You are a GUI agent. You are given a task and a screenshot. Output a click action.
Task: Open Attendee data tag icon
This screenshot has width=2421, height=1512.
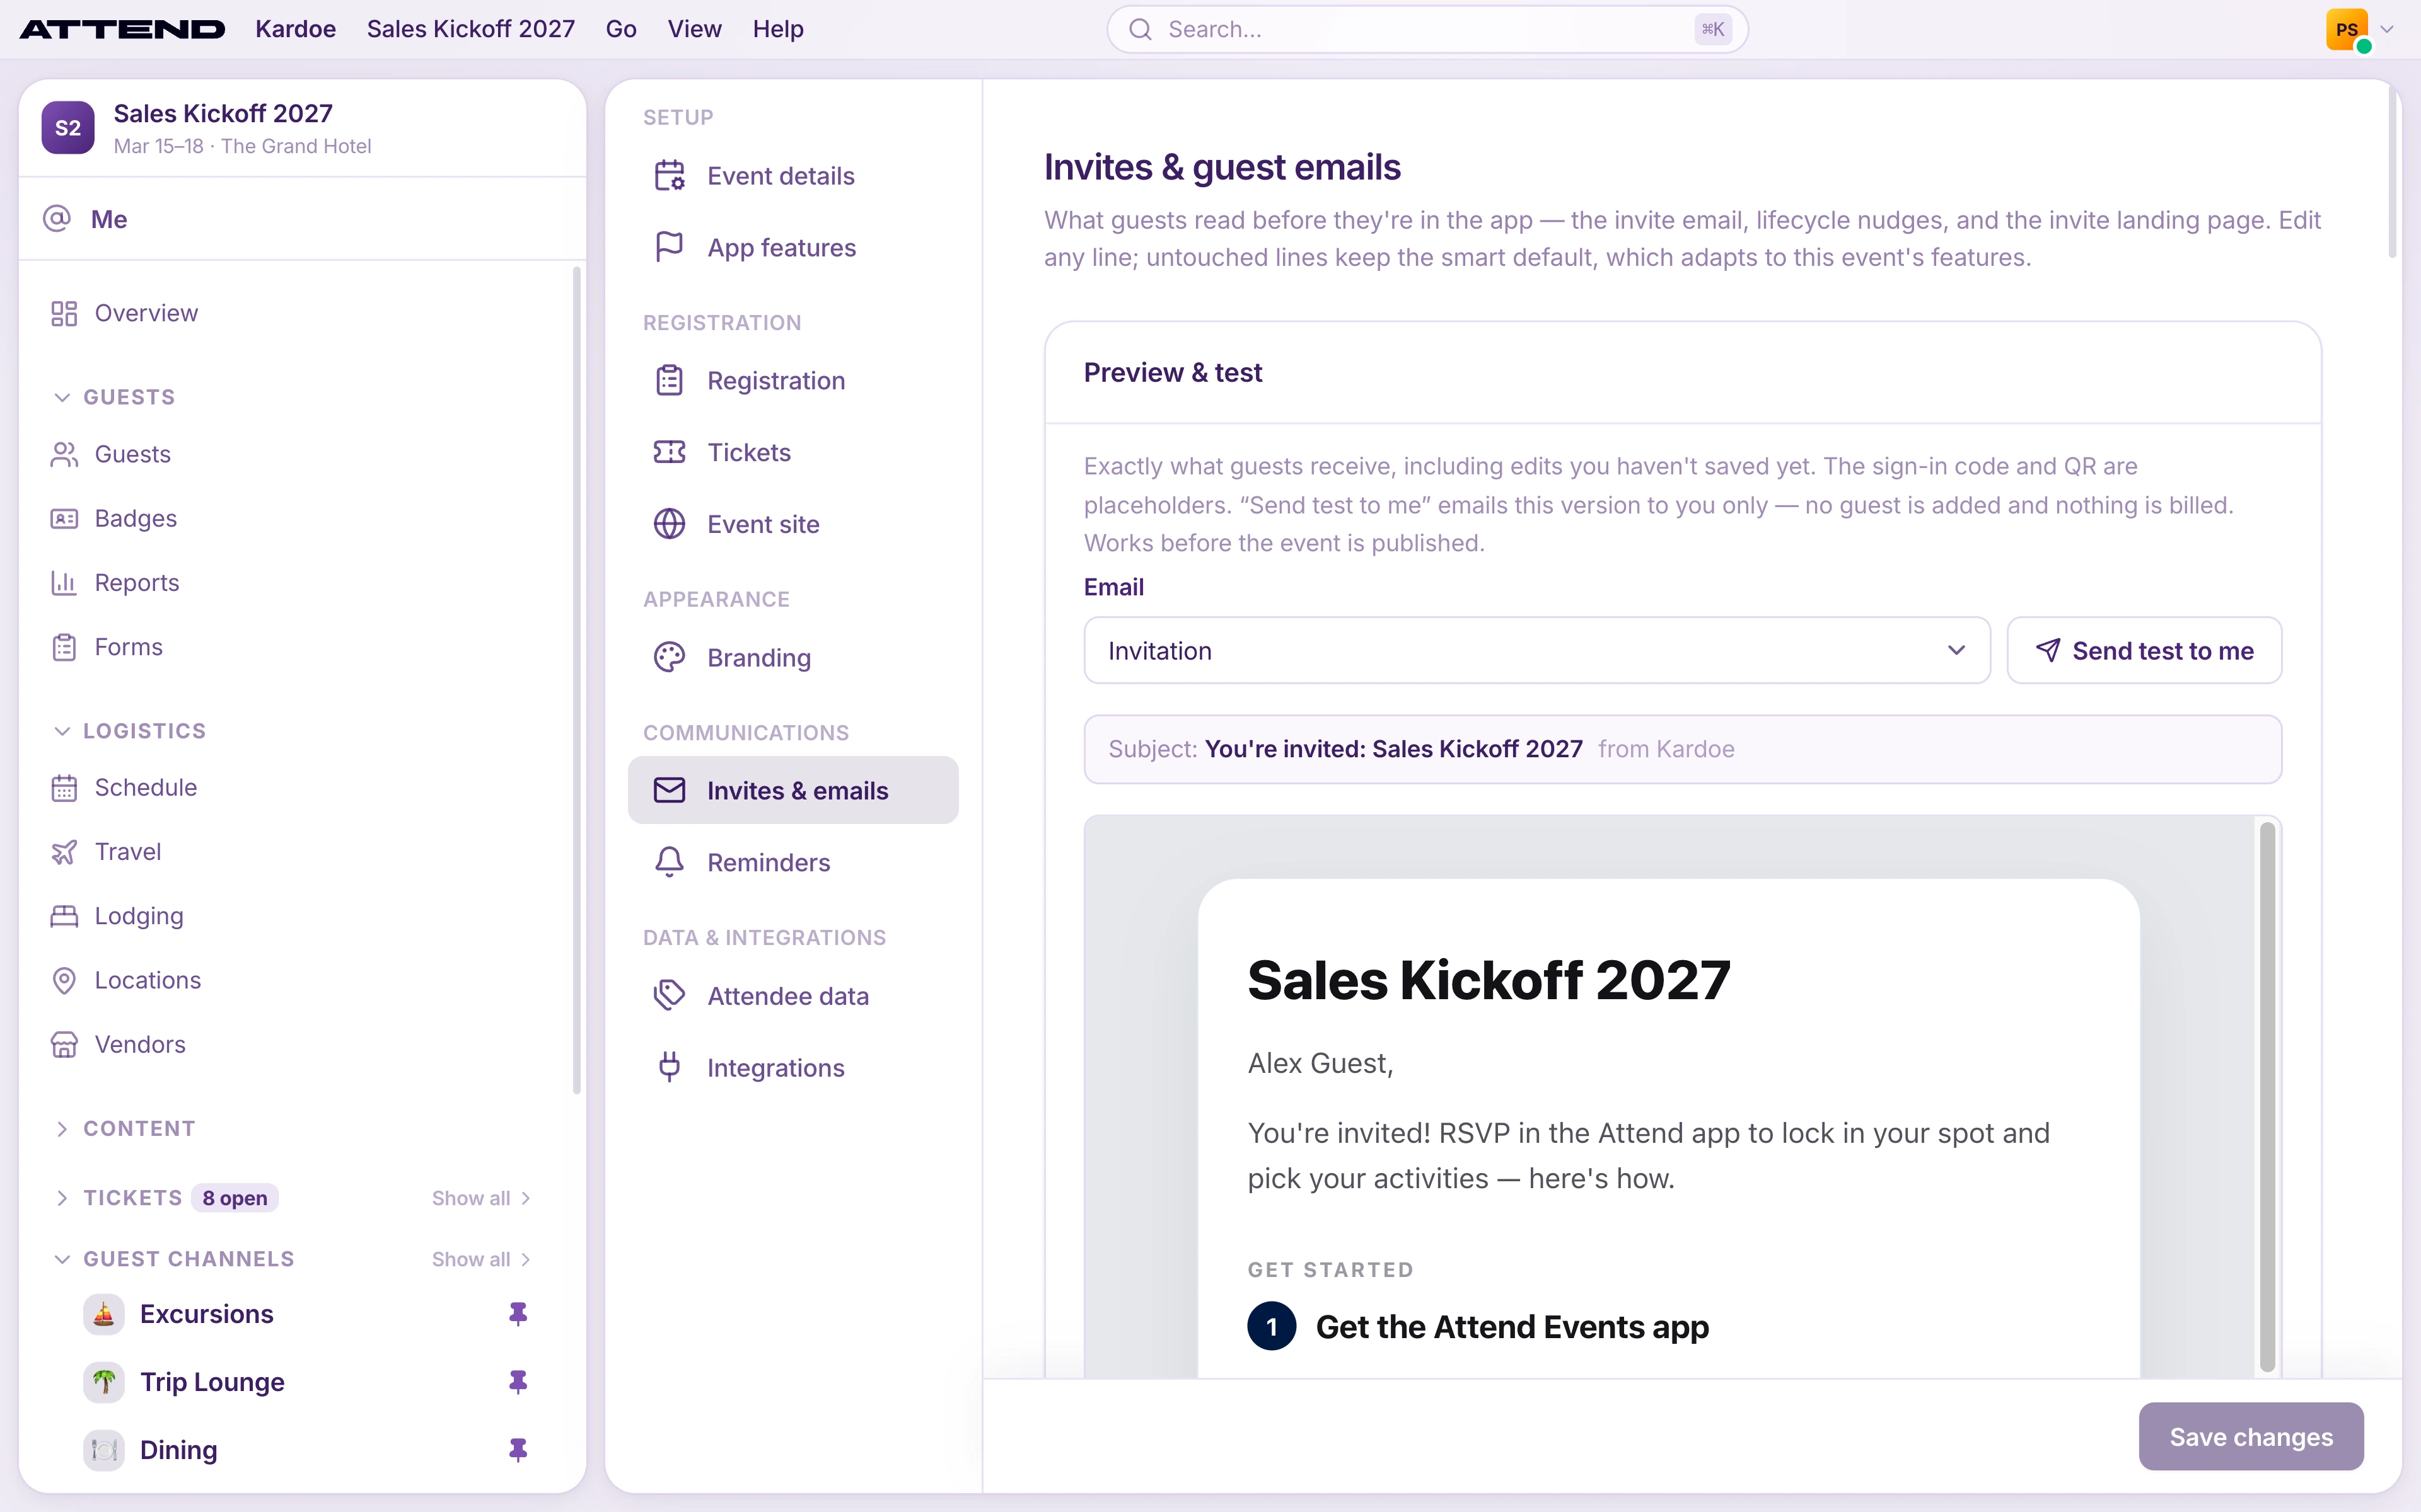(670, 995)
